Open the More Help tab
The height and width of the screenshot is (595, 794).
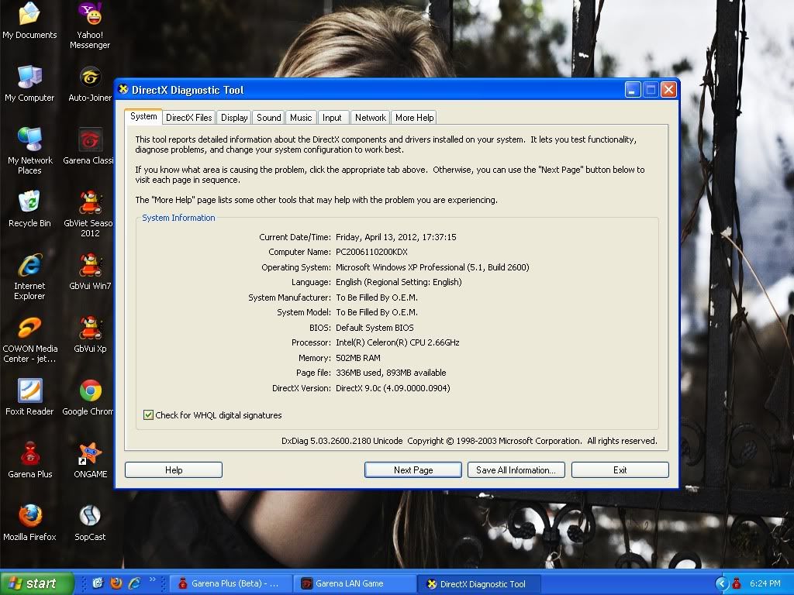pos(414,118)
